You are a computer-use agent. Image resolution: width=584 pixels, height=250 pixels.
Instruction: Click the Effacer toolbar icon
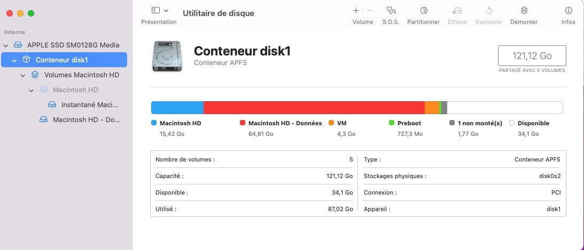(x=457, y=11)
